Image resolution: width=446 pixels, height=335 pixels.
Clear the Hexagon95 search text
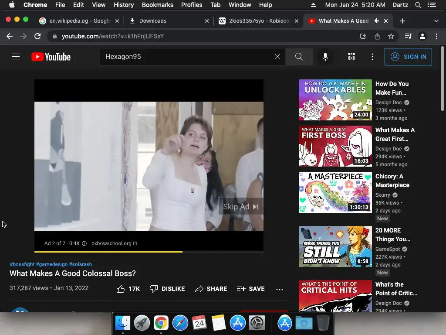tap(277, 57)
